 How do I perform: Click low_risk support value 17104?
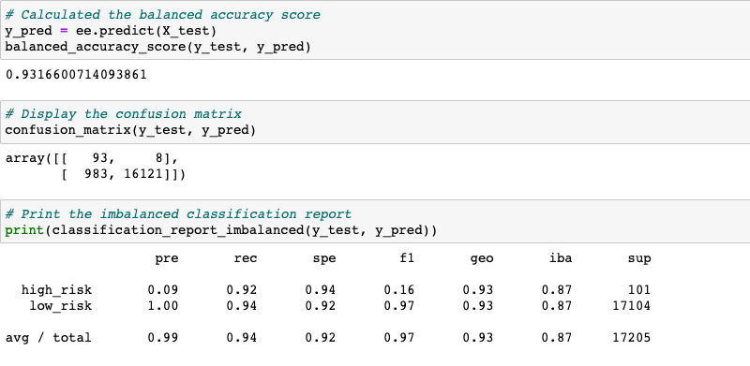(x=631, y=306)
